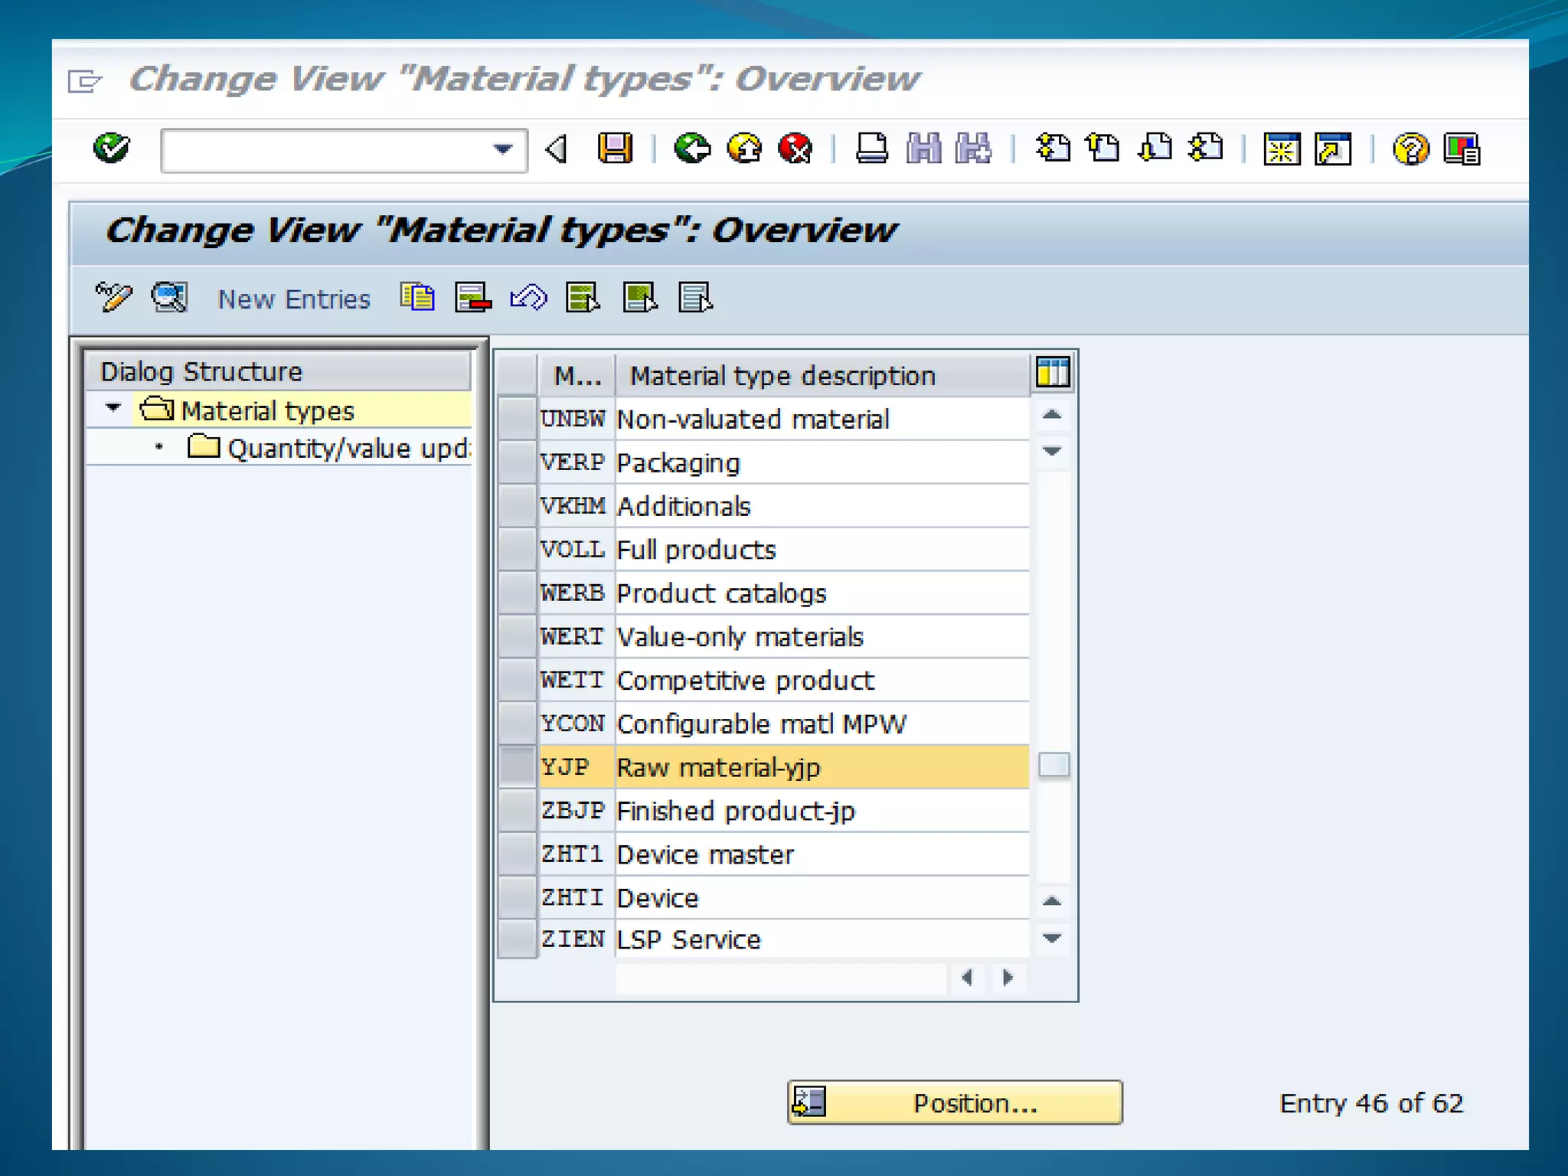Click the New Entries button
The width and height of the screenshot is (1568, 1176).
pyautogui.click(x=294, y=299)
